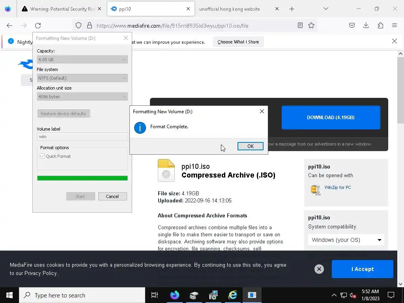This screenshot has height=303, width=404.
Task: Click the site security padlock icon
Action: [90, 25]
